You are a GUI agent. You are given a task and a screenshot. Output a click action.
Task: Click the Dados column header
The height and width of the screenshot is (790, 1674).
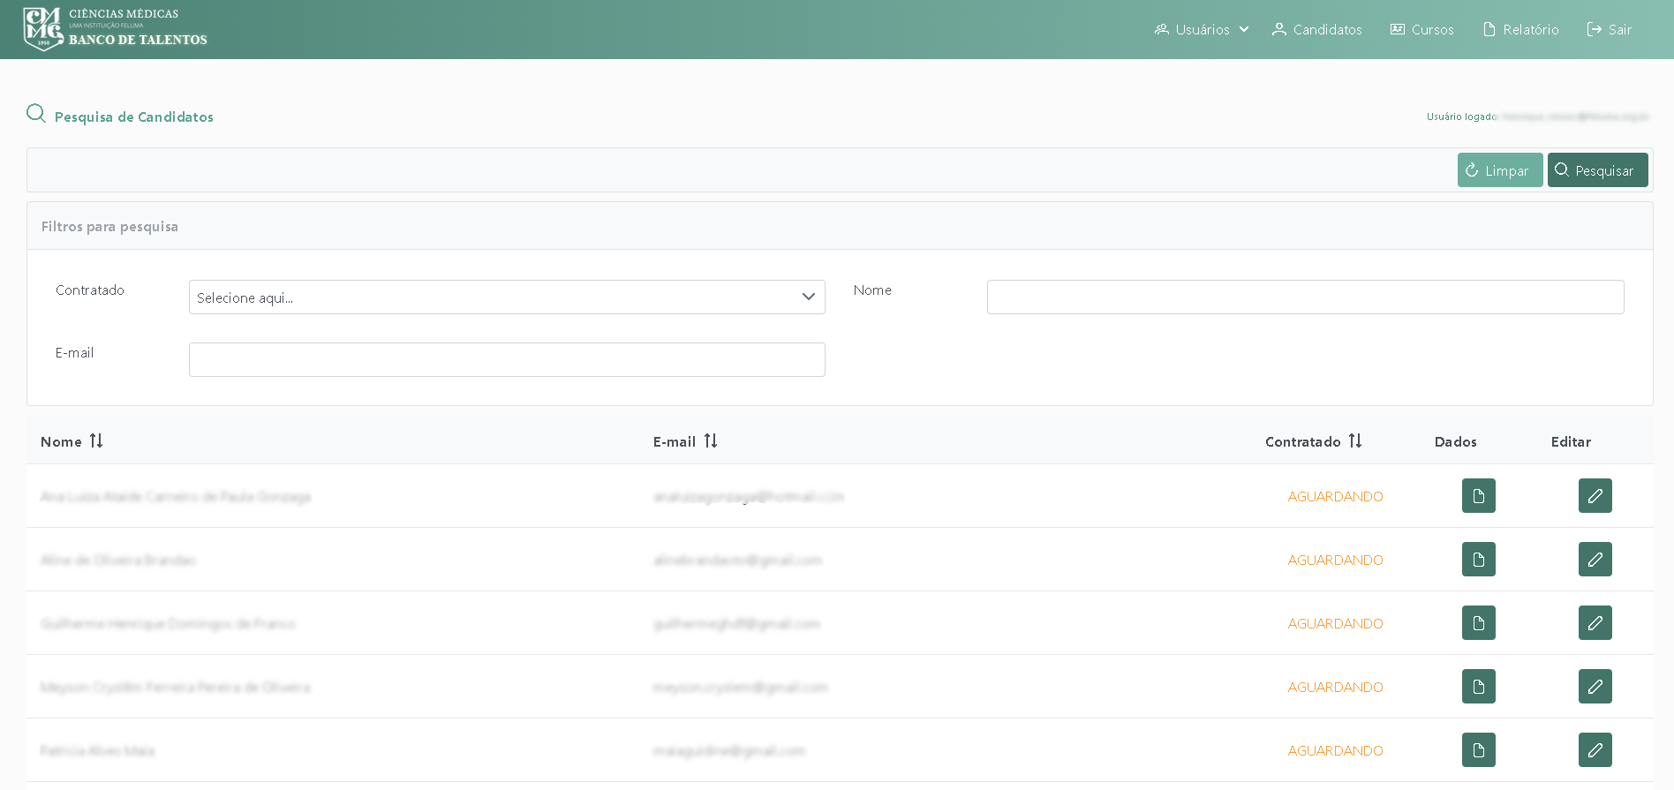coord(1455,441)
